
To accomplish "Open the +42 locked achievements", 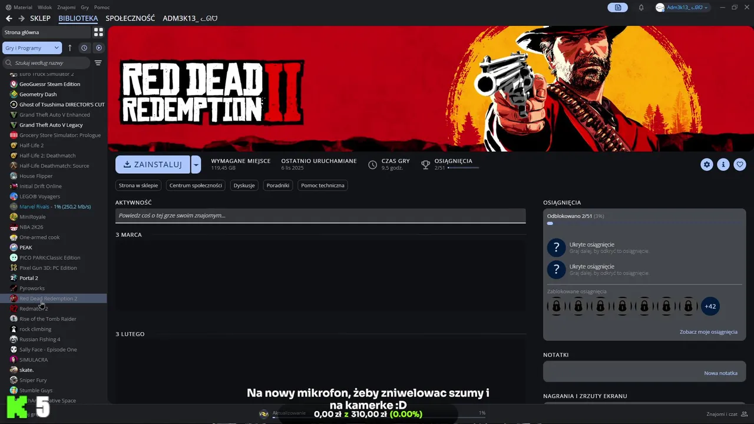I will tap(710, 306).
